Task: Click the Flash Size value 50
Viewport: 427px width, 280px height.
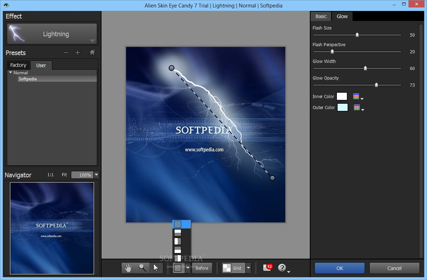Action: click(412, 35)
